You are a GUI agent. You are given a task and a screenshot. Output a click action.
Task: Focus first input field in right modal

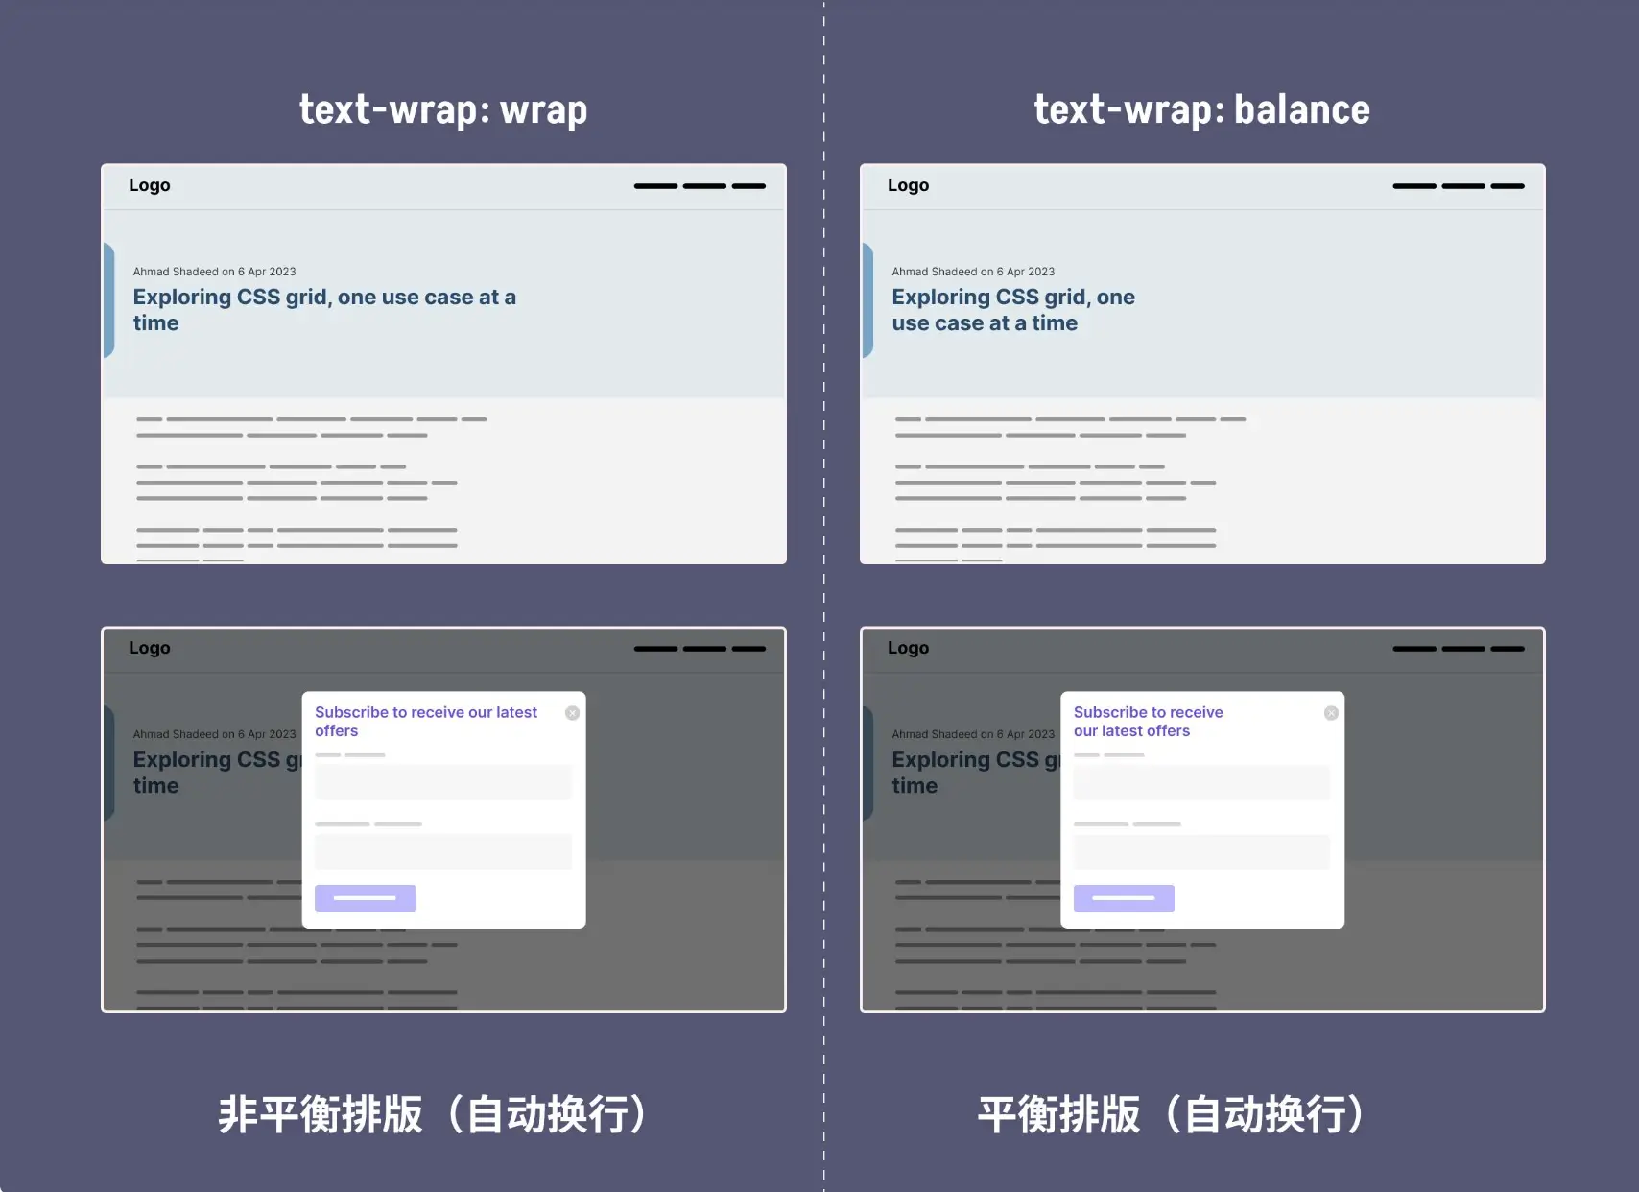pos(1201,782)
